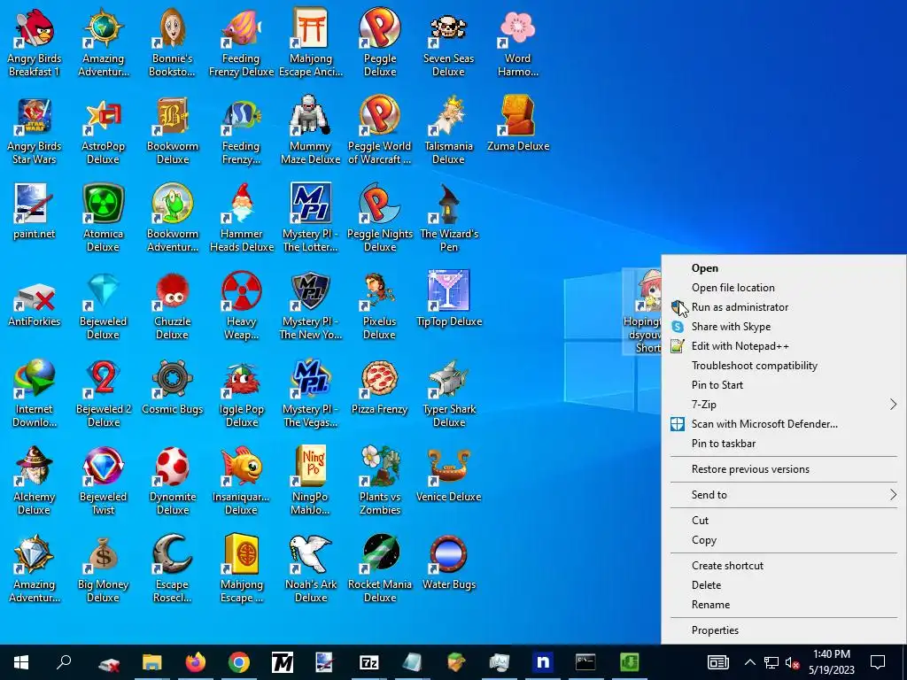Click the Hammer Heads Deluxe gnome icon

pyautogui.click(x=241, y=204)
